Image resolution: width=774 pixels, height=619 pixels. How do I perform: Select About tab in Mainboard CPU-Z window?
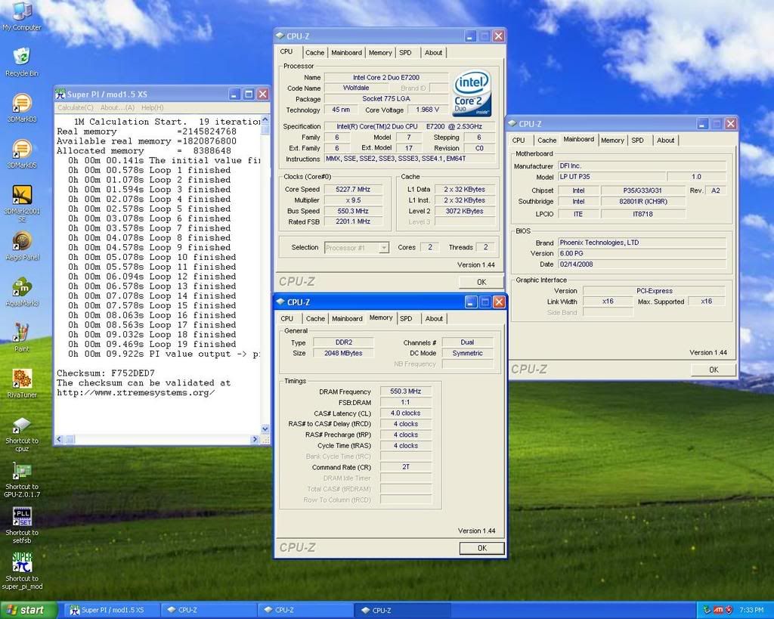[665, 141]
